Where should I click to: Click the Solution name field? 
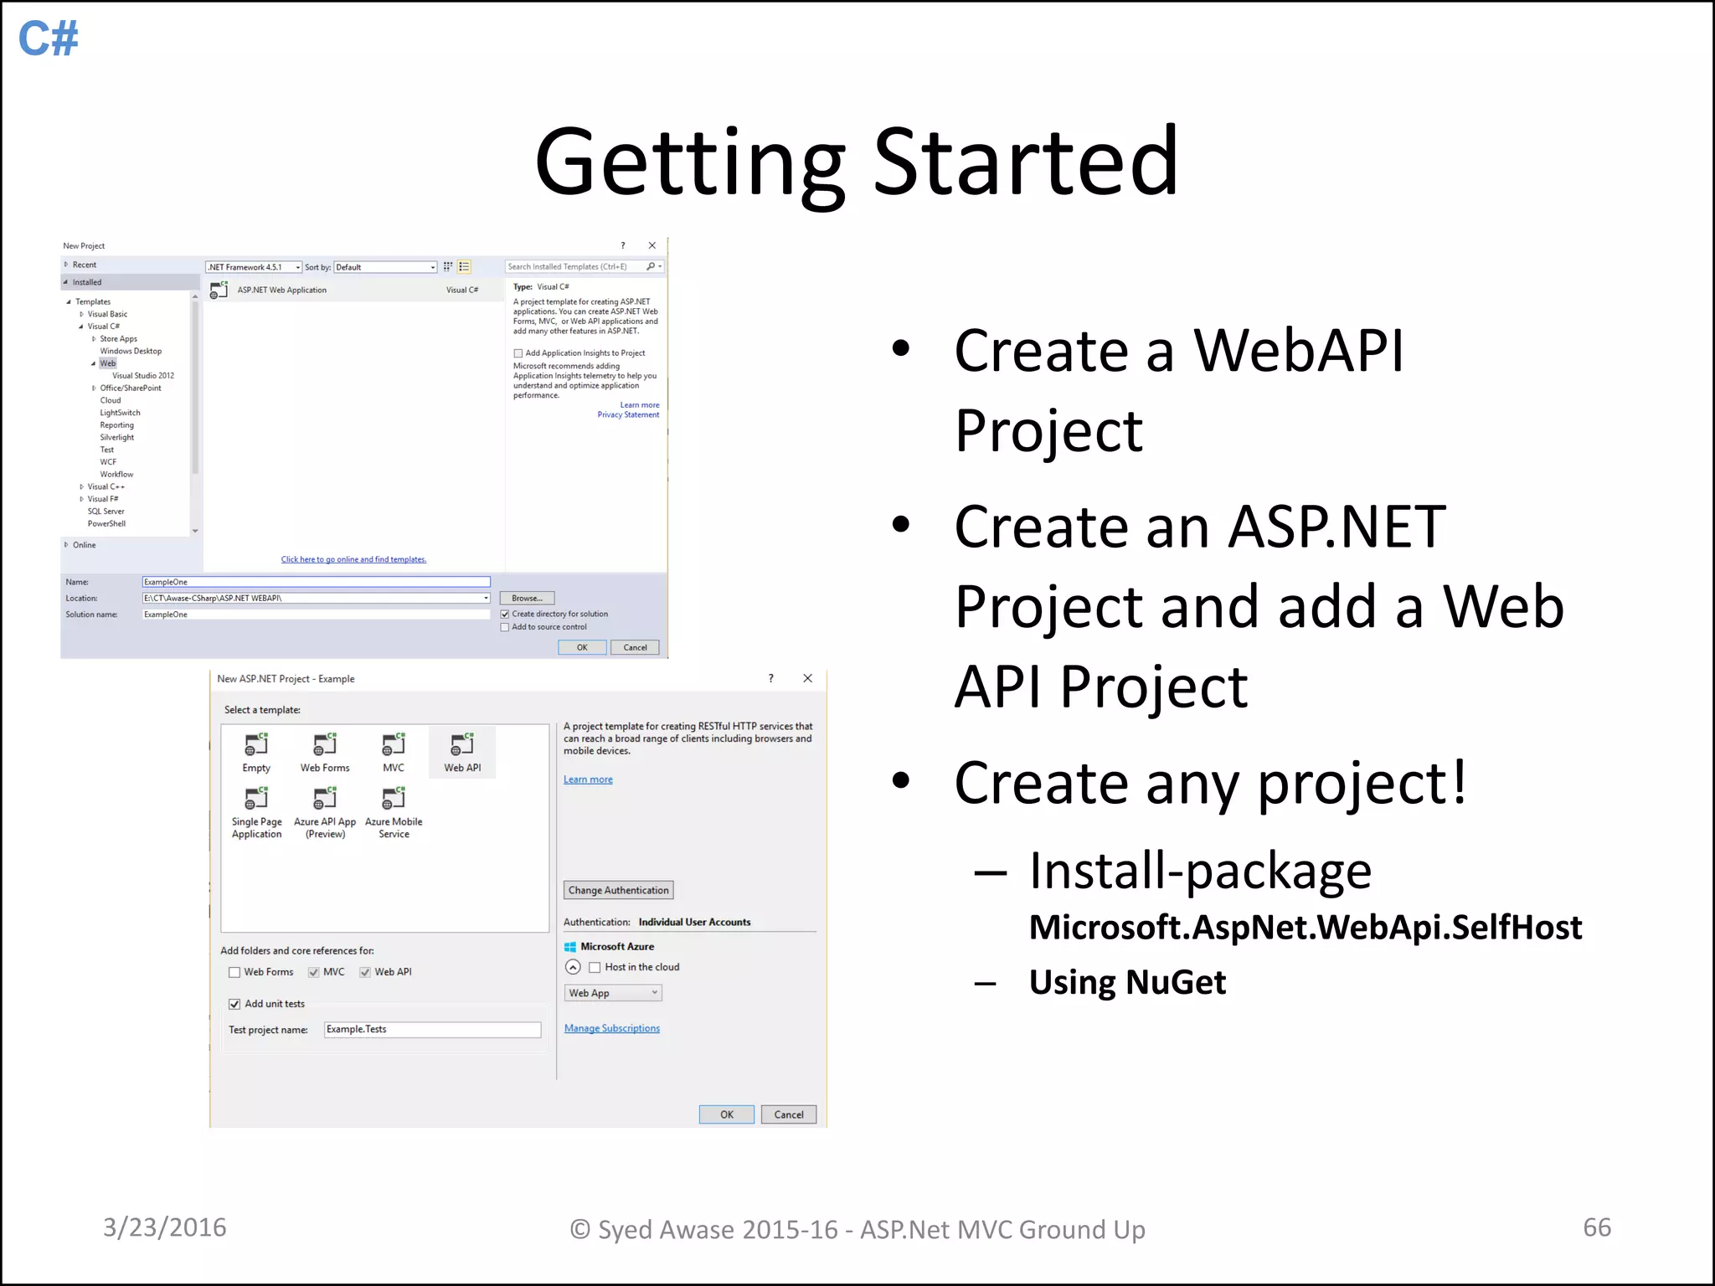[x=317, y=615]
